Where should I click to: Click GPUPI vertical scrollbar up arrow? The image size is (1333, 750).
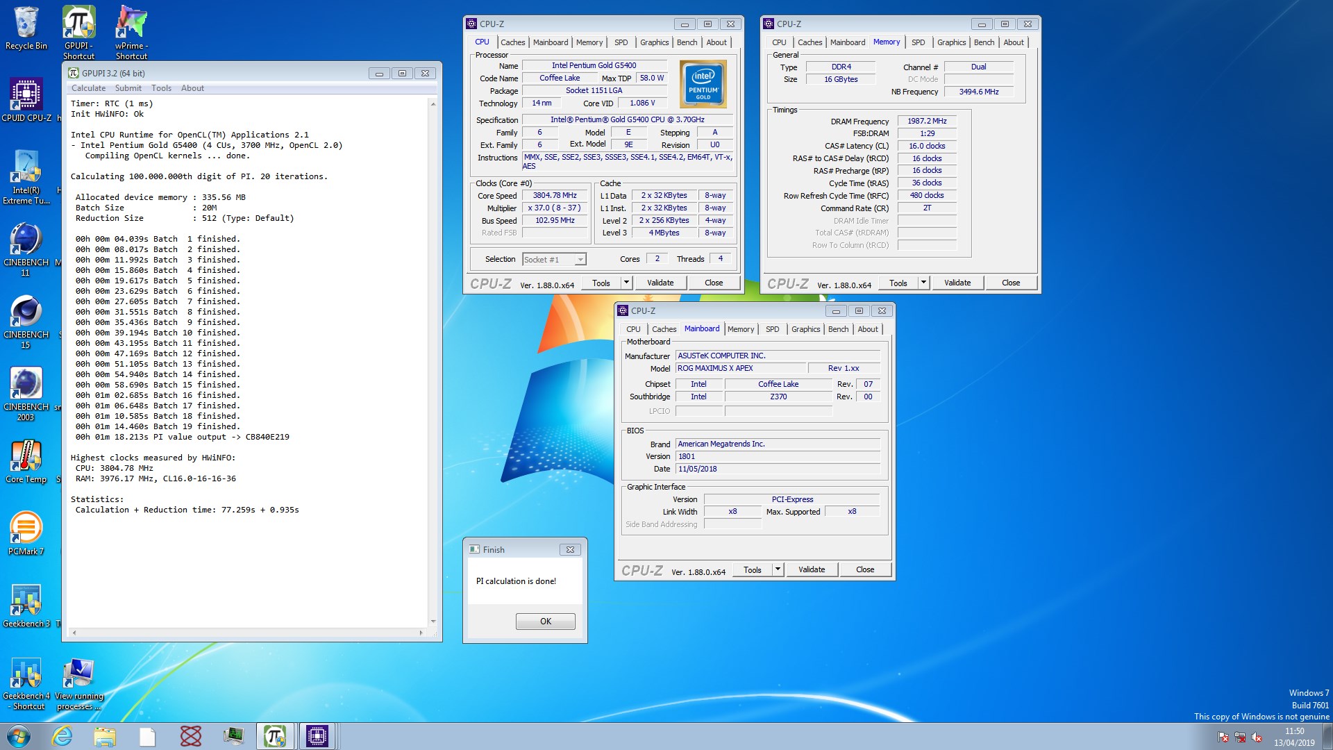tap(433, 104)
